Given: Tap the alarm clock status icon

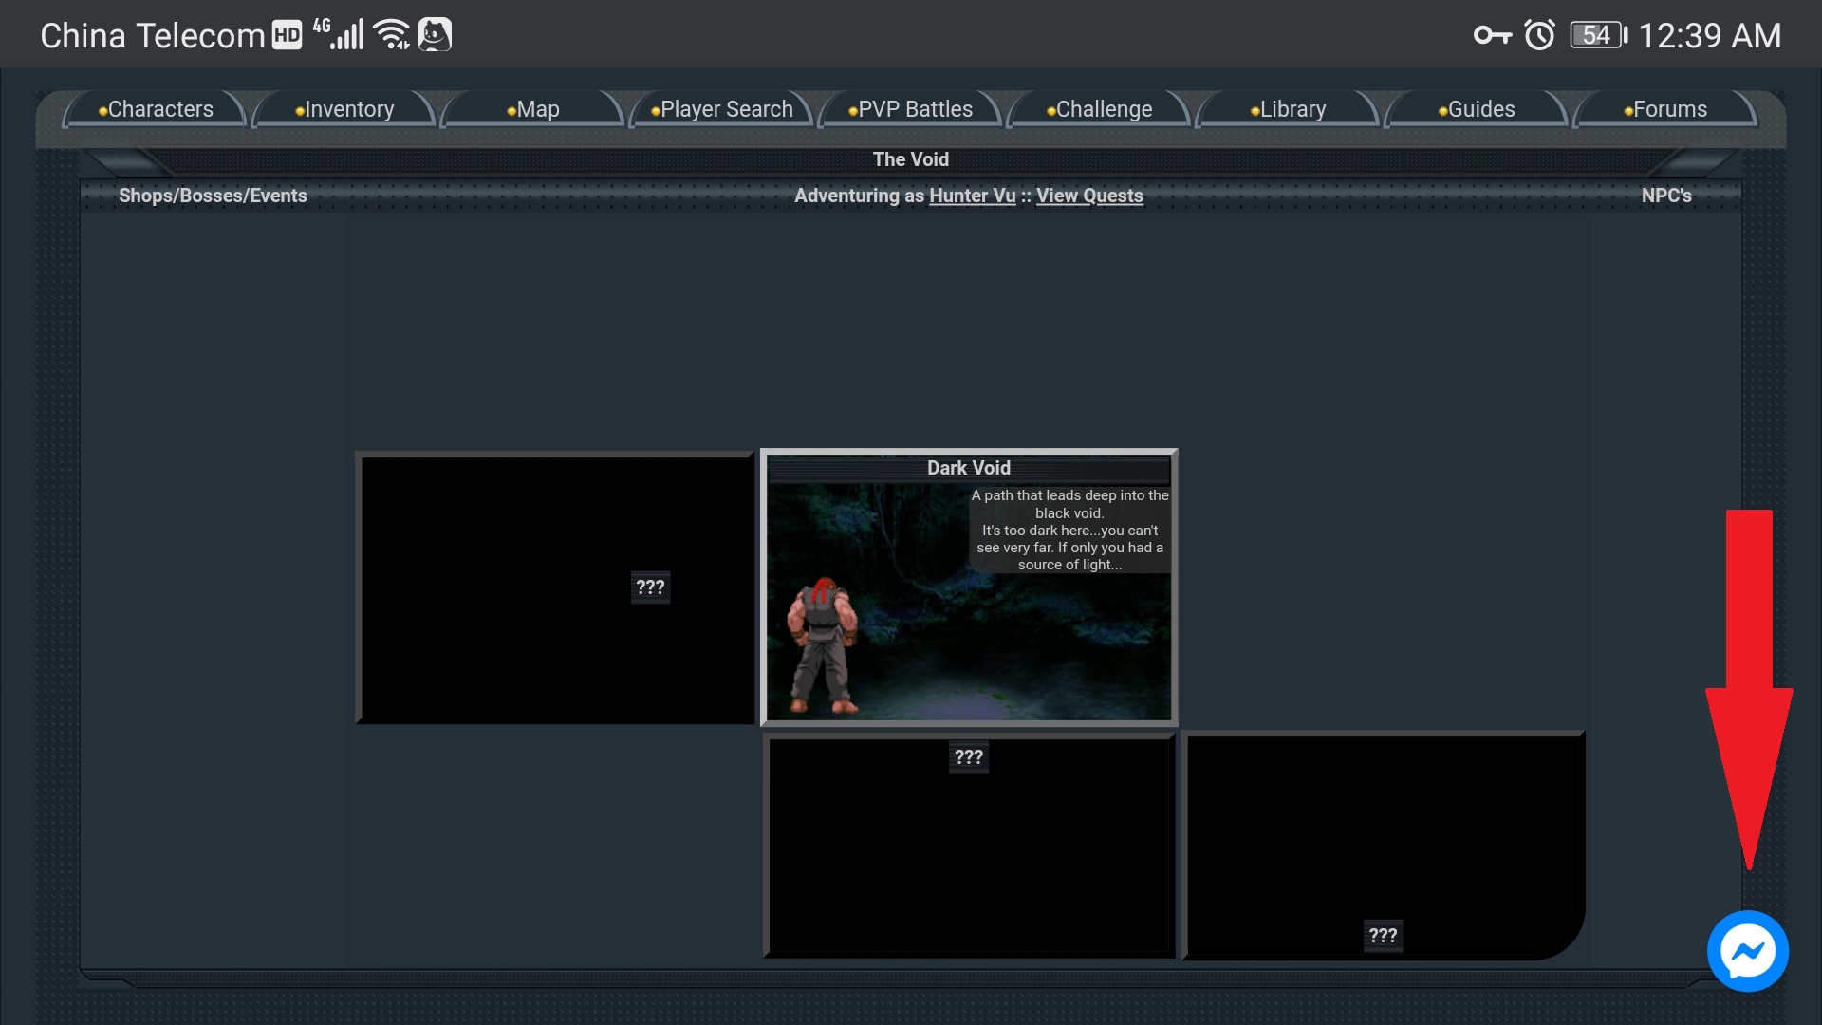Looking at the screenshot, I should tap(1539, 35).
